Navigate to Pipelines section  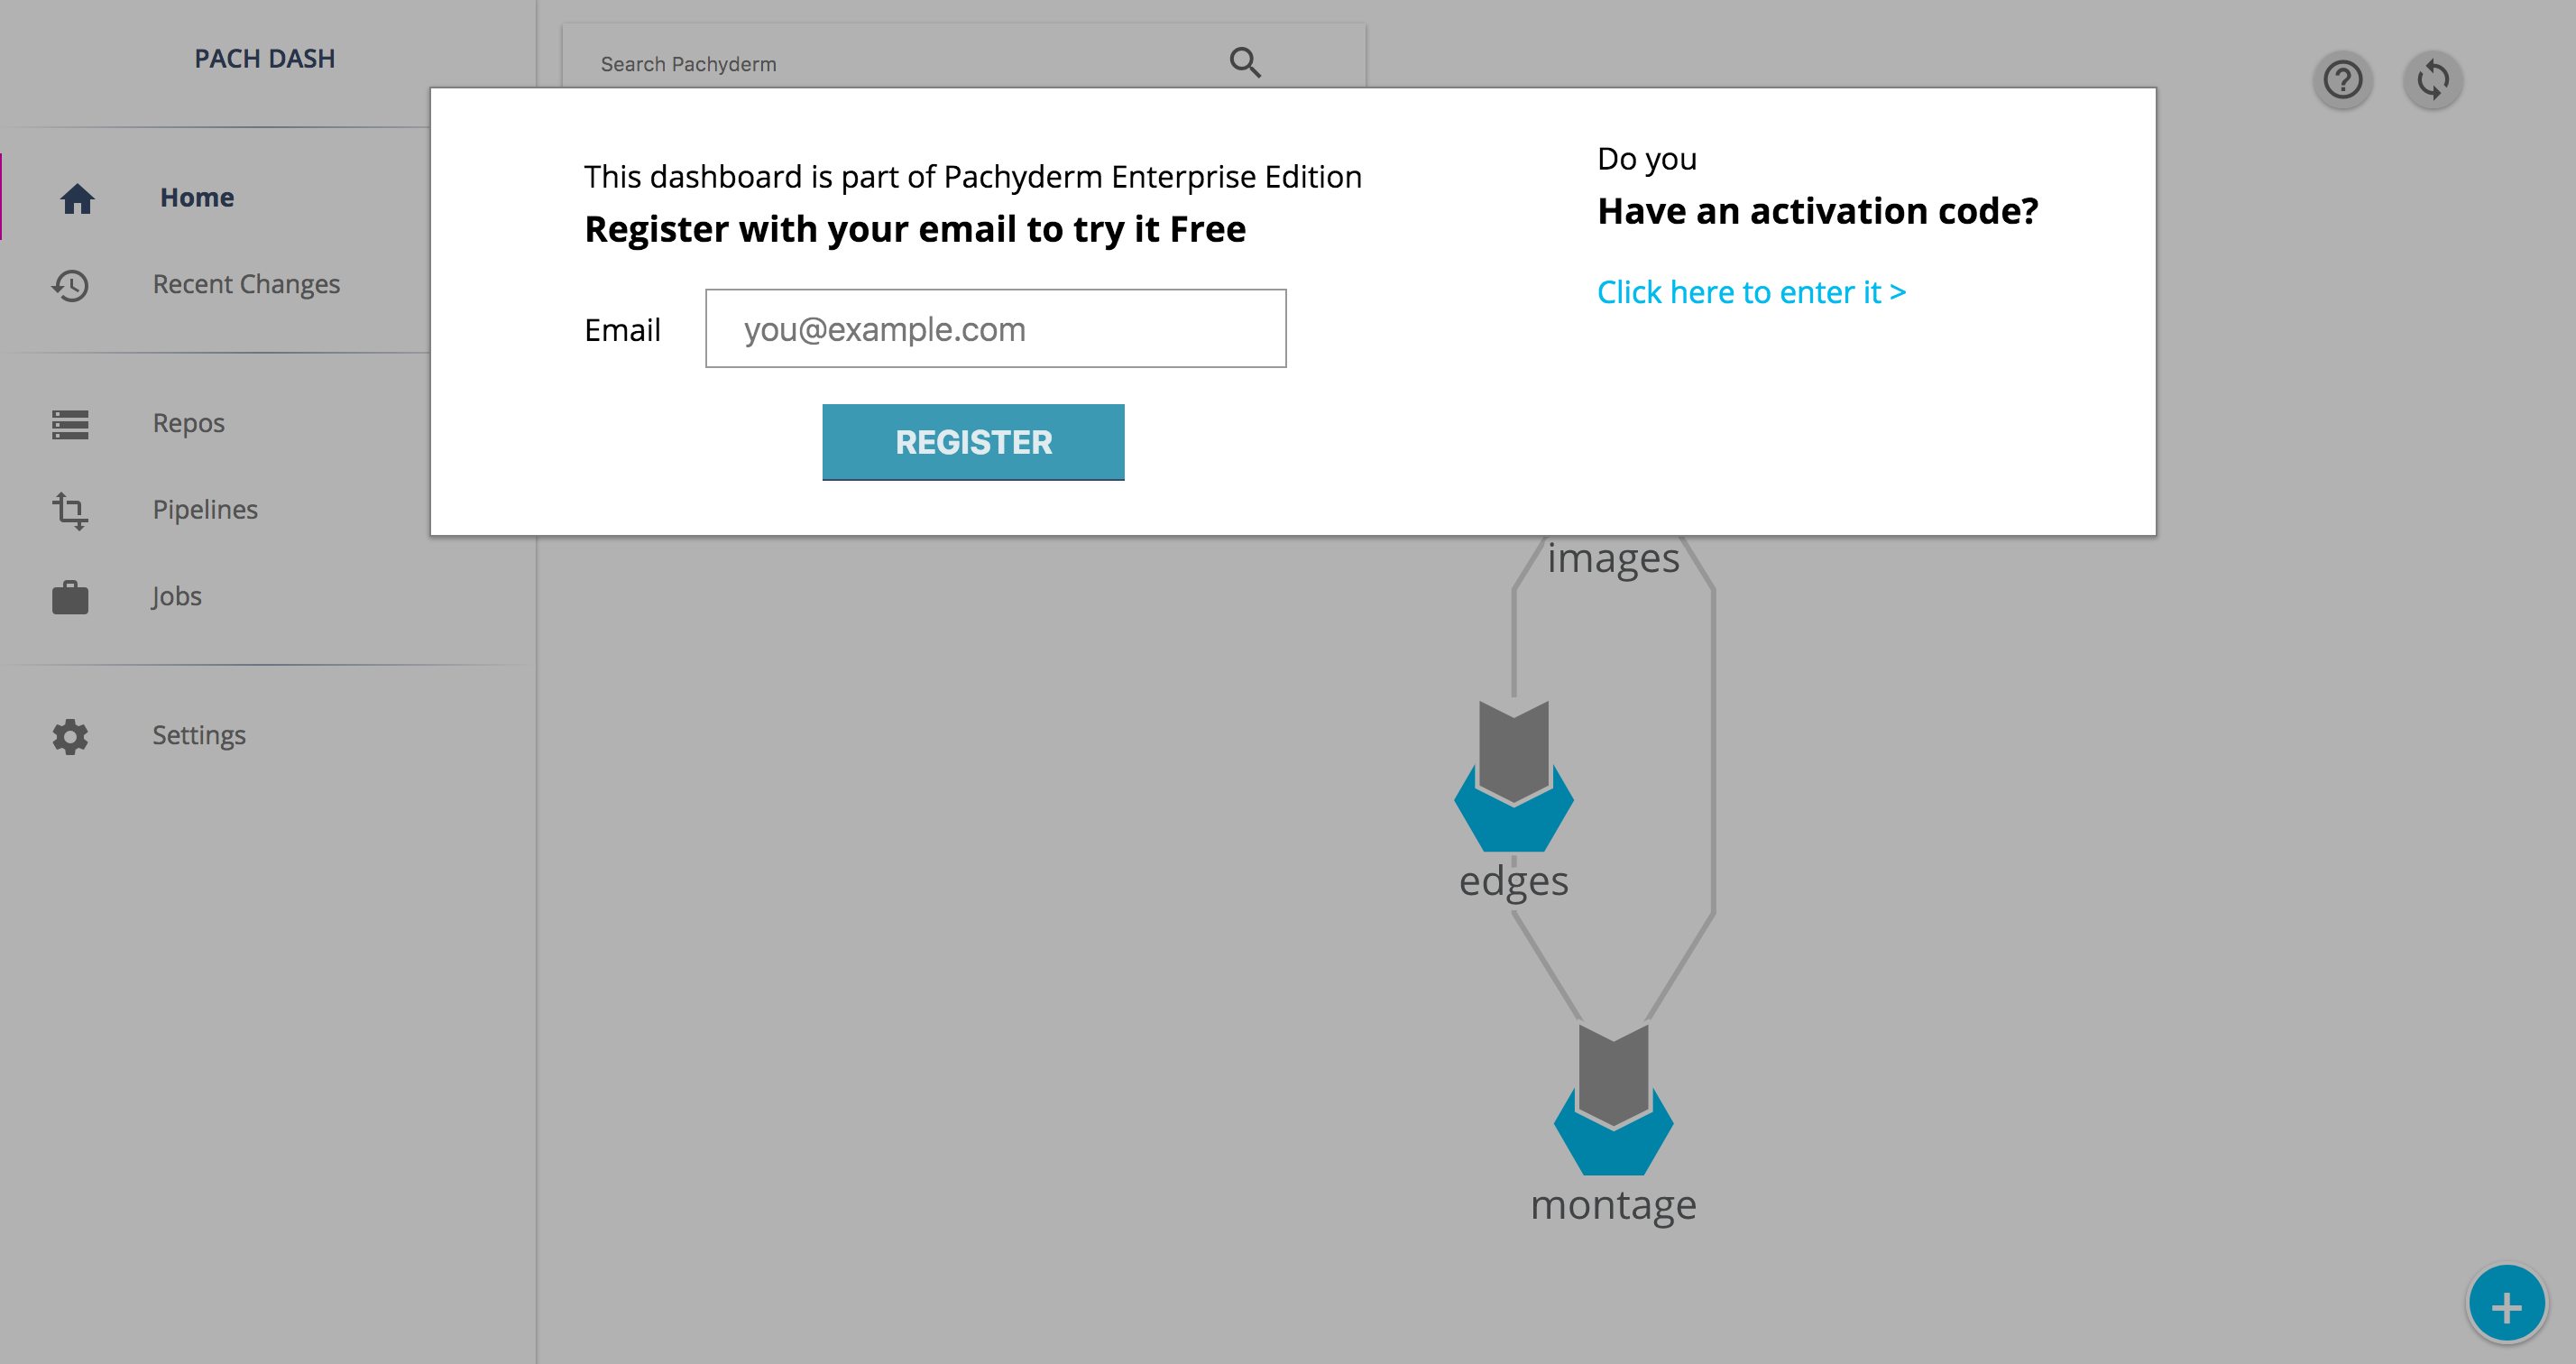point(205,510)
